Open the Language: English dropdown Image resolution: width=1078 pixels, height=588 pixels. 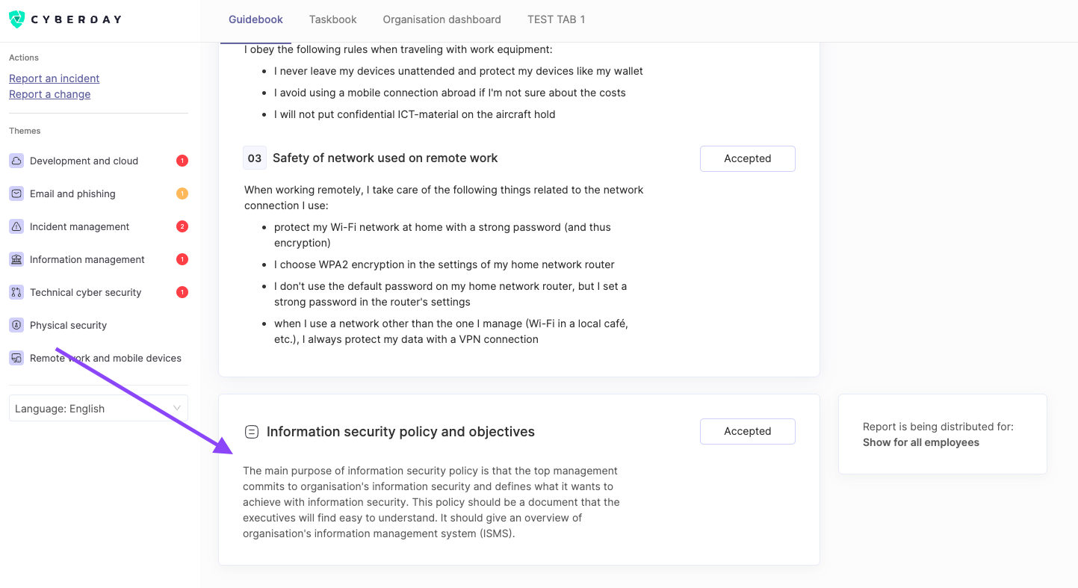point(99,408)
